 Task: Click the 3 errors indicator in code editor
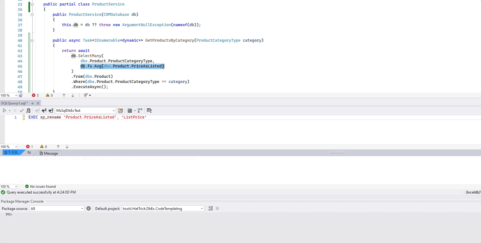tap(35, 95)
